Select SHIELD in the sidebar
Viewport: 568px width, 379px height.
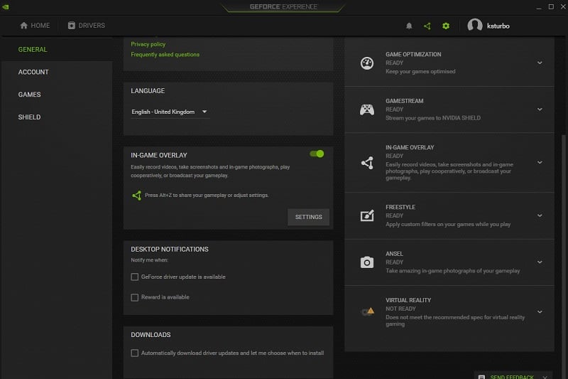(29, 117)
